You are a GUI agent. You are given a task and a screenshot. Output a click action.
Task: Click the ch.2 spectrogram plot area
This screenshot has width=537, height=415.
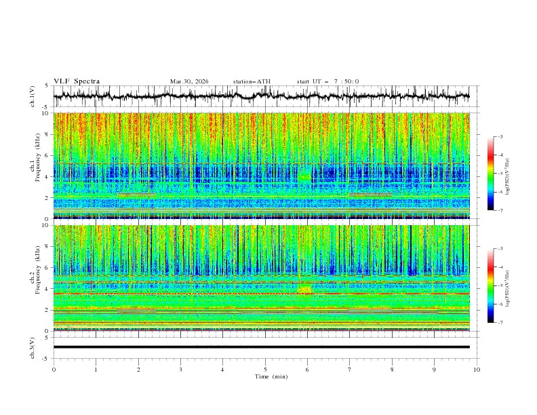click(262, 278)
